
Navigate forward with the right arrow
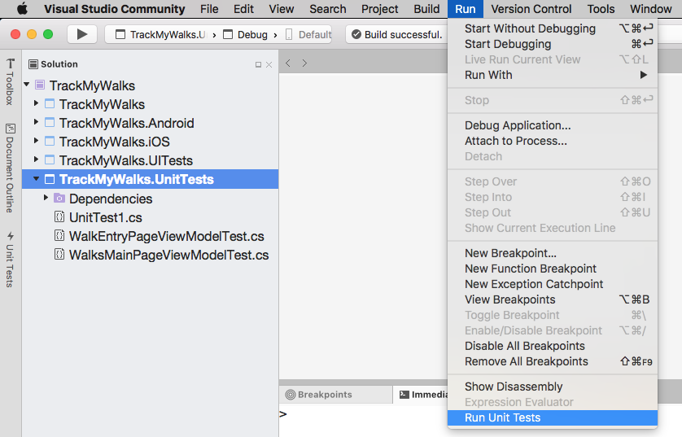click(304, 63)
